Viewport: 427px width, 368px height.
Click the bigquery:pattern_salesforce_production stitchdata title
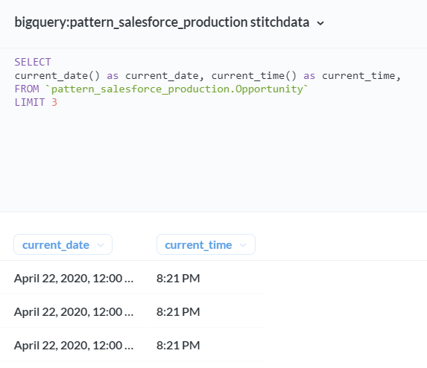(162, 22)
